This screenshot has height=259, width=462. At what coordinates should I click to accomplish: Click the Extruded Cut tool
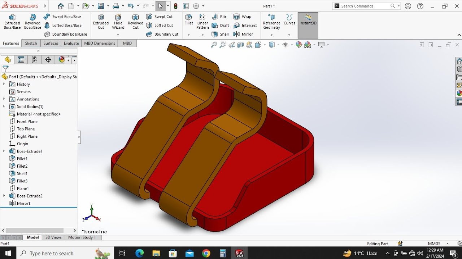(x=101, y=22)
